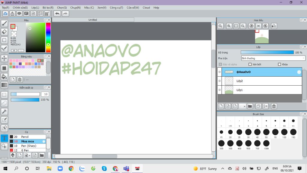This screenshot has width=307, height=173.
Task: Enable the Xén bớt clipping checkbox
Action: 250,64
